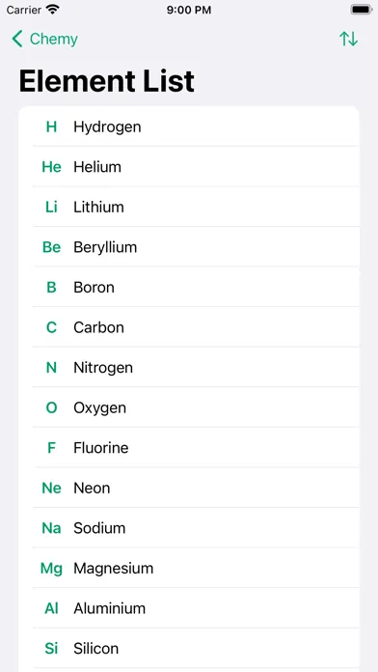Tap the N symbol beside Nitrogen
Image resolution: width=378 pixels, height=672 pixels.
tap(51, 368)
